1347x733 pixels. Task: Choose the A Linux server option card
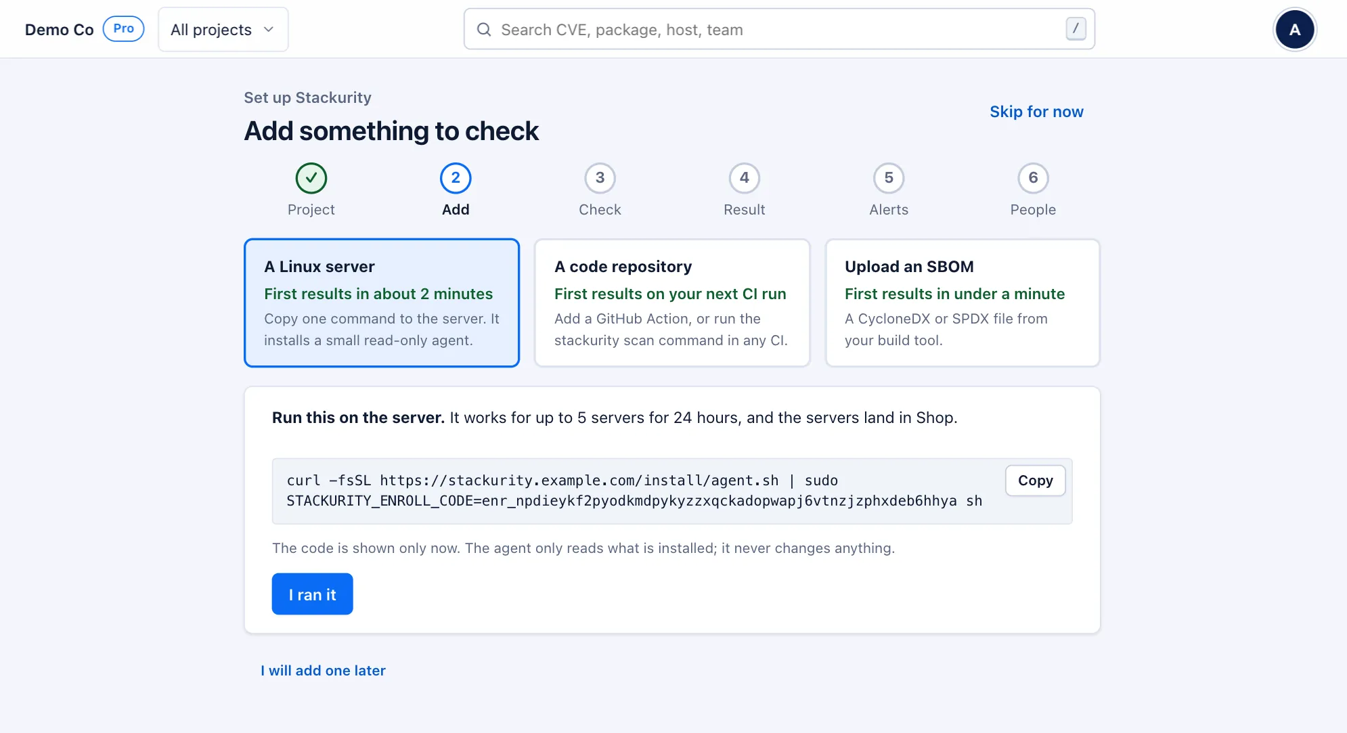(x=382, y=303)
